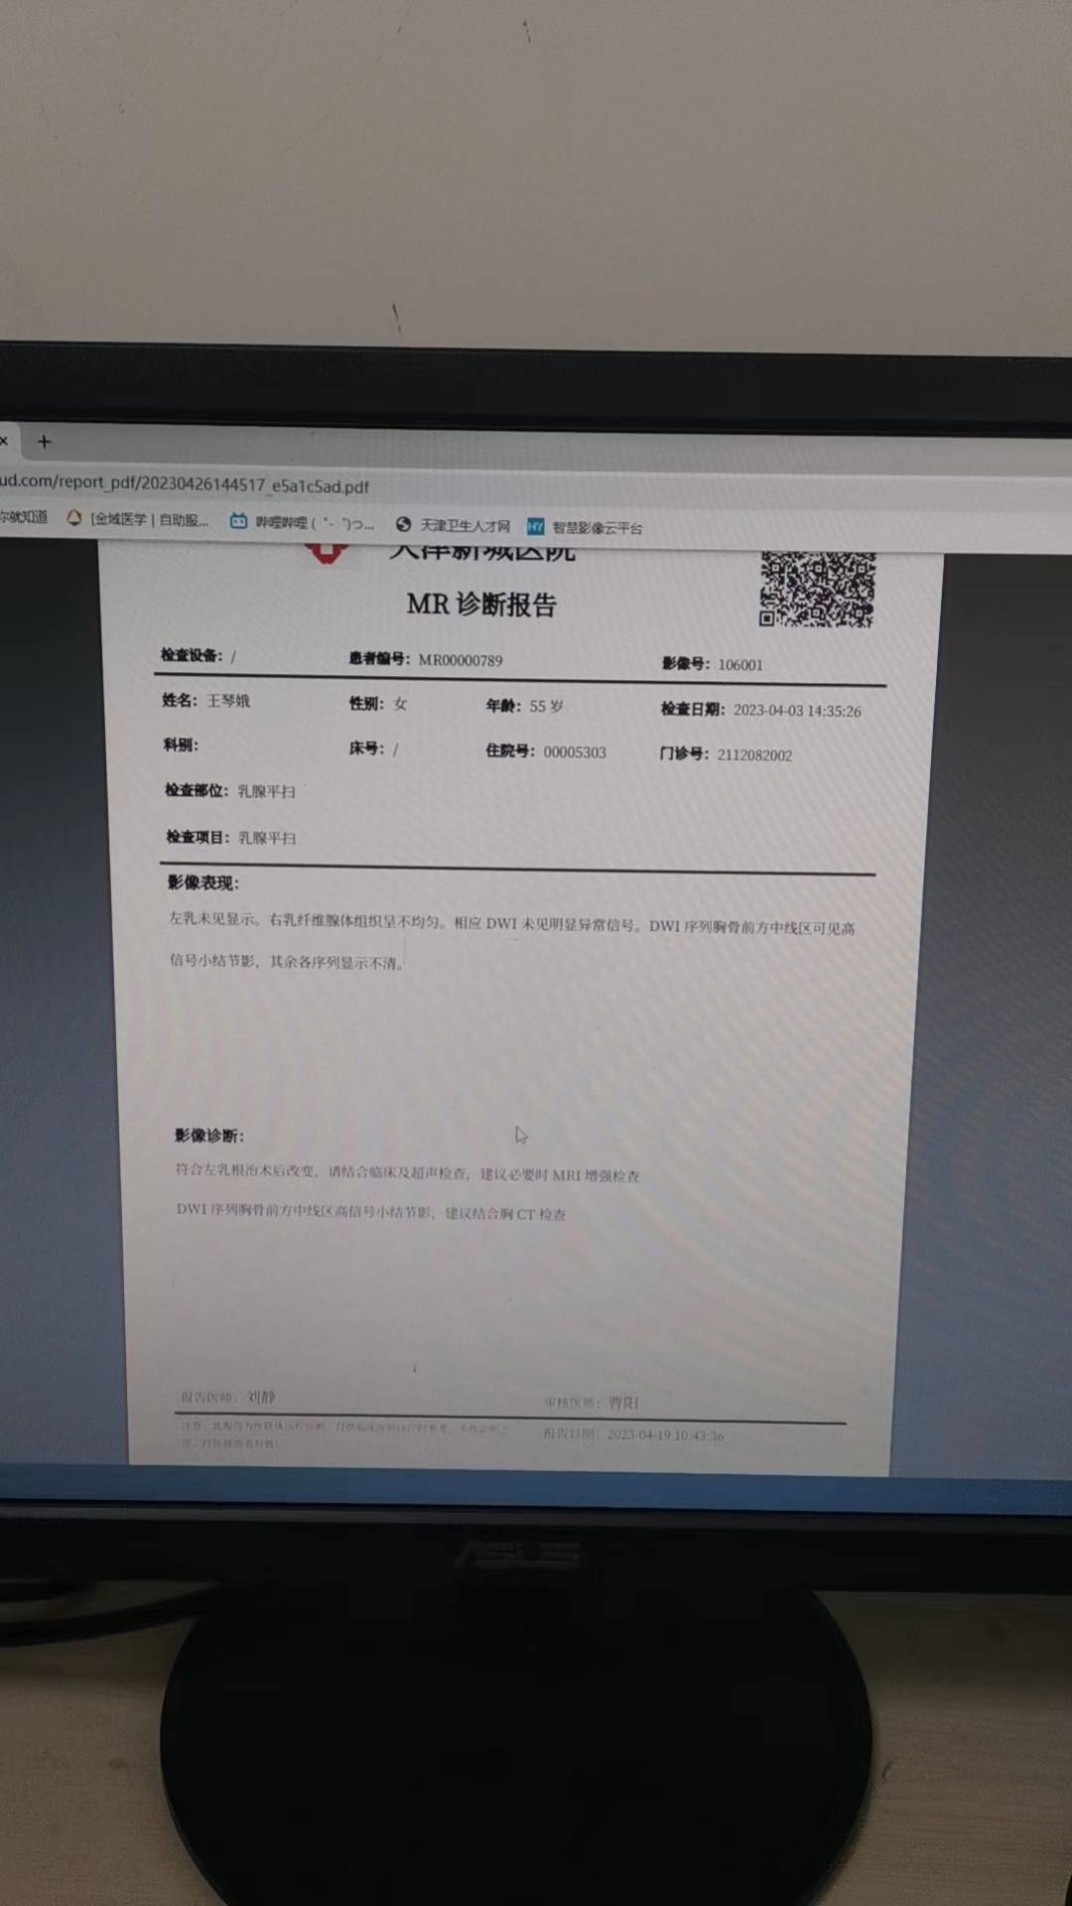Click the globe icon of 天津卫生人才网
This screenshot has width=1072, height=1906.
[x=403, y=524]
